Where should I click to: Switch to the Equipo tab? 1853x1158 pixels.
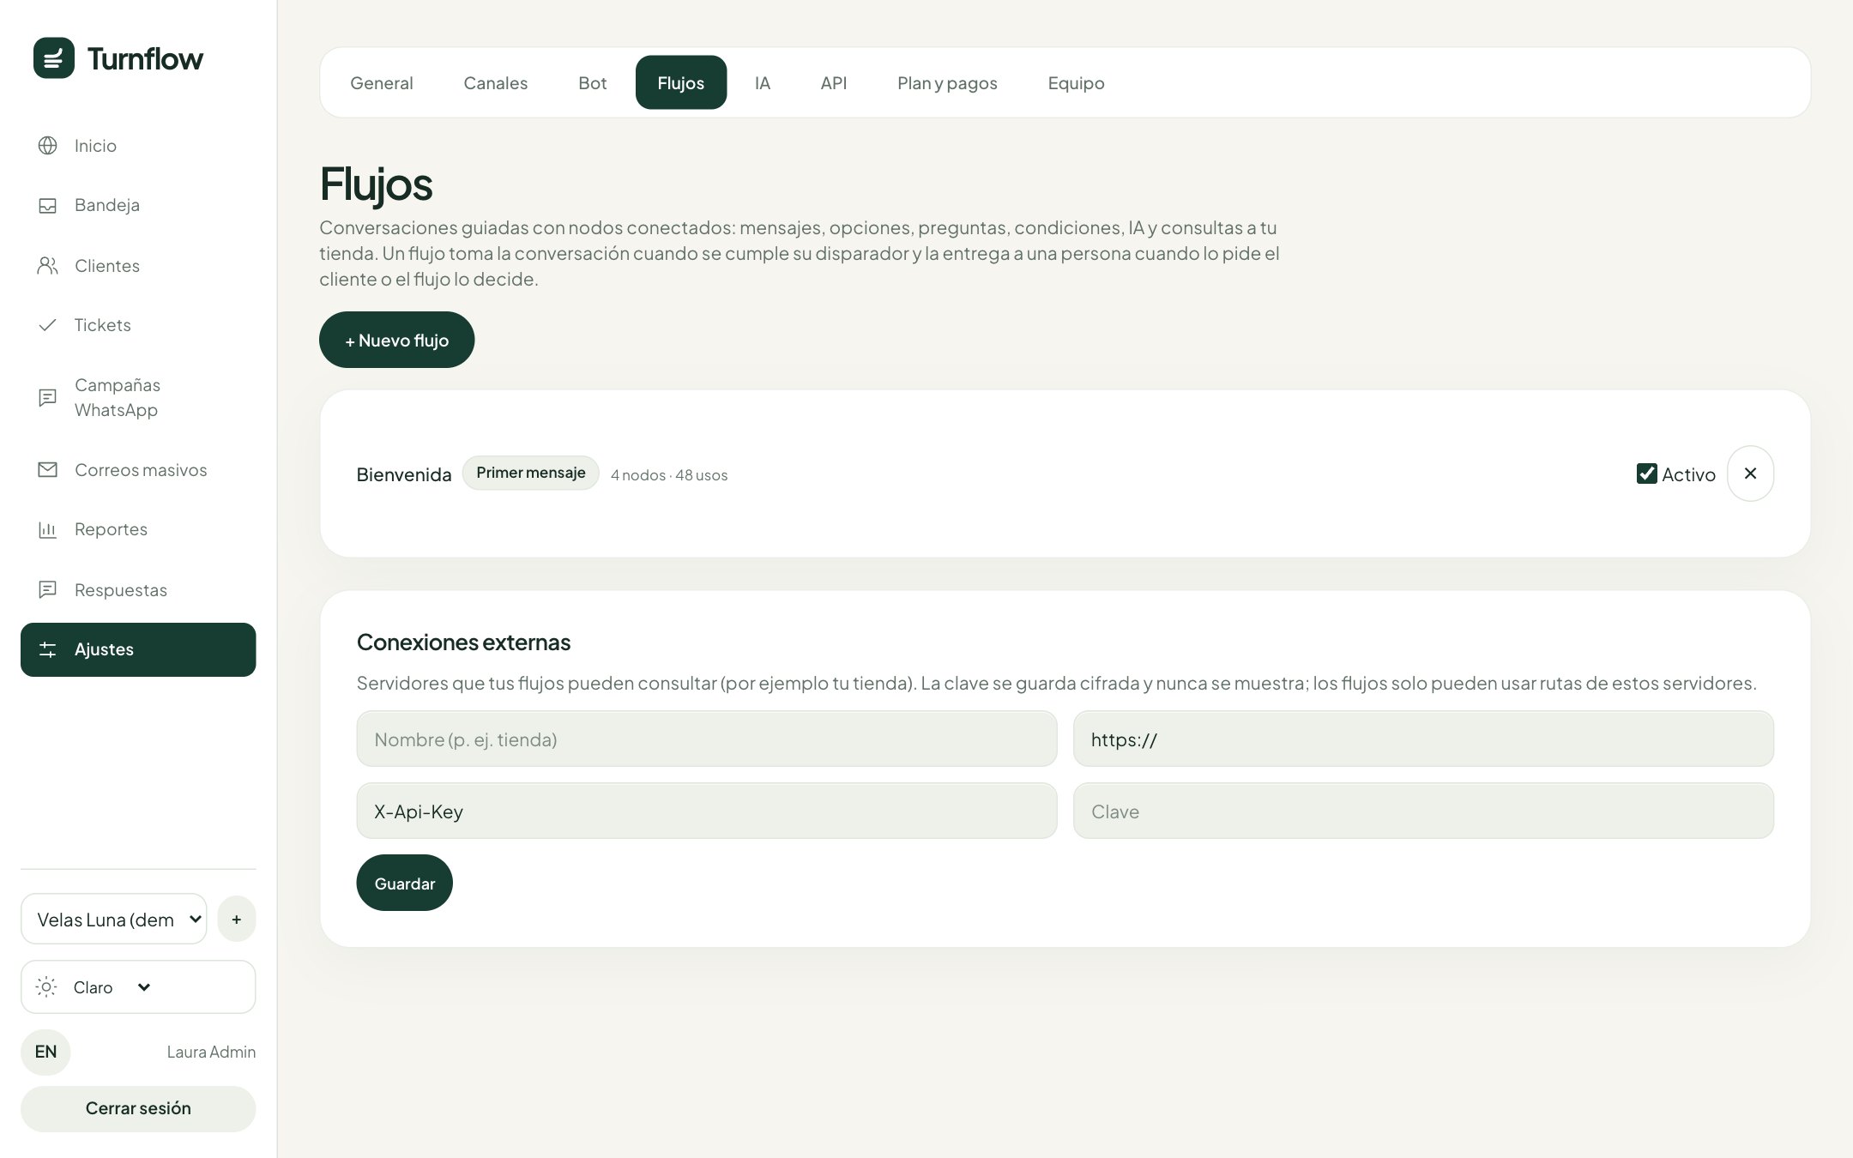tap(1077, 83)
